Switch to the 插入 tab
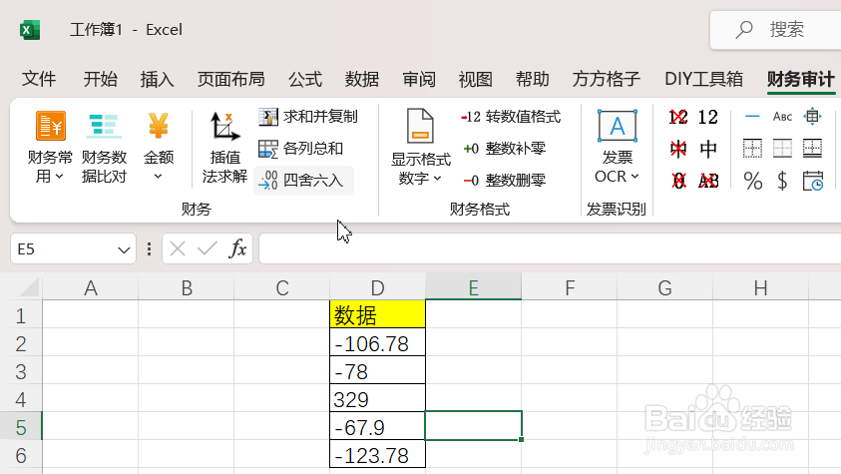The height and width of the screenshot is (474, 841). coord(158,79)
